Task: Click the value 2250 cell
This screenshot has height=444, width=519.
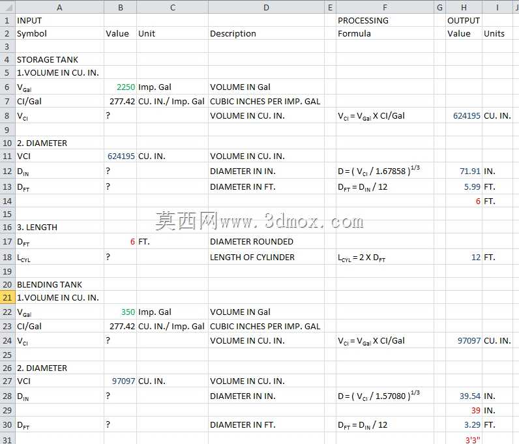Action: (120, 87)
